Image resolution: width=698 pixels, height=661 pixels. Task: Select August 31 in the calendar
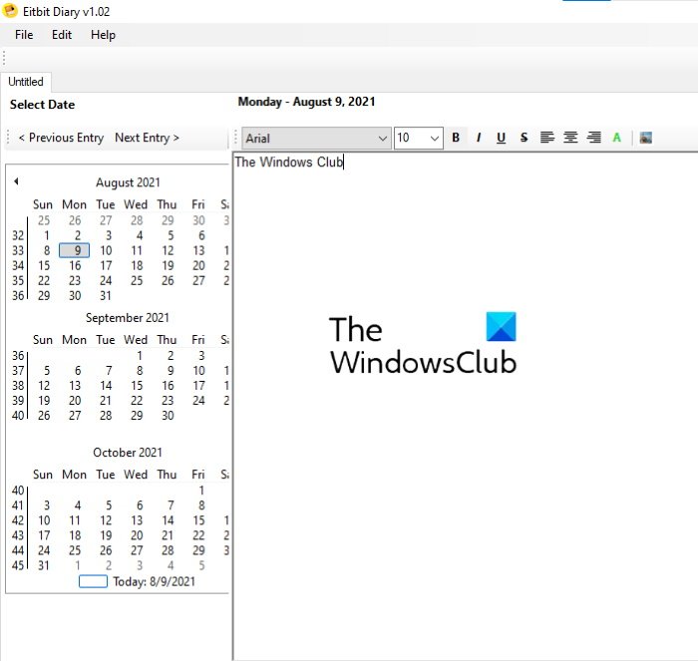coord(106,295)
